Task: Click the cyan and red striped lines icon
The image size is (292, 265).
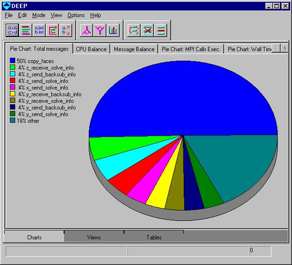Action: pos(160,30)
